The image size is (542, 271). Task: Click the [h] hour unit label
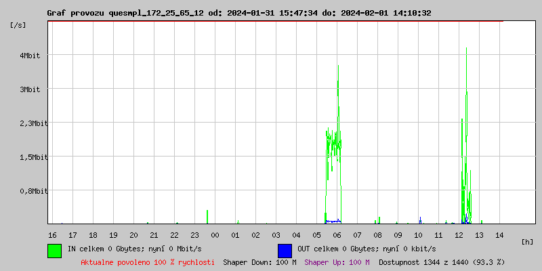527,241
